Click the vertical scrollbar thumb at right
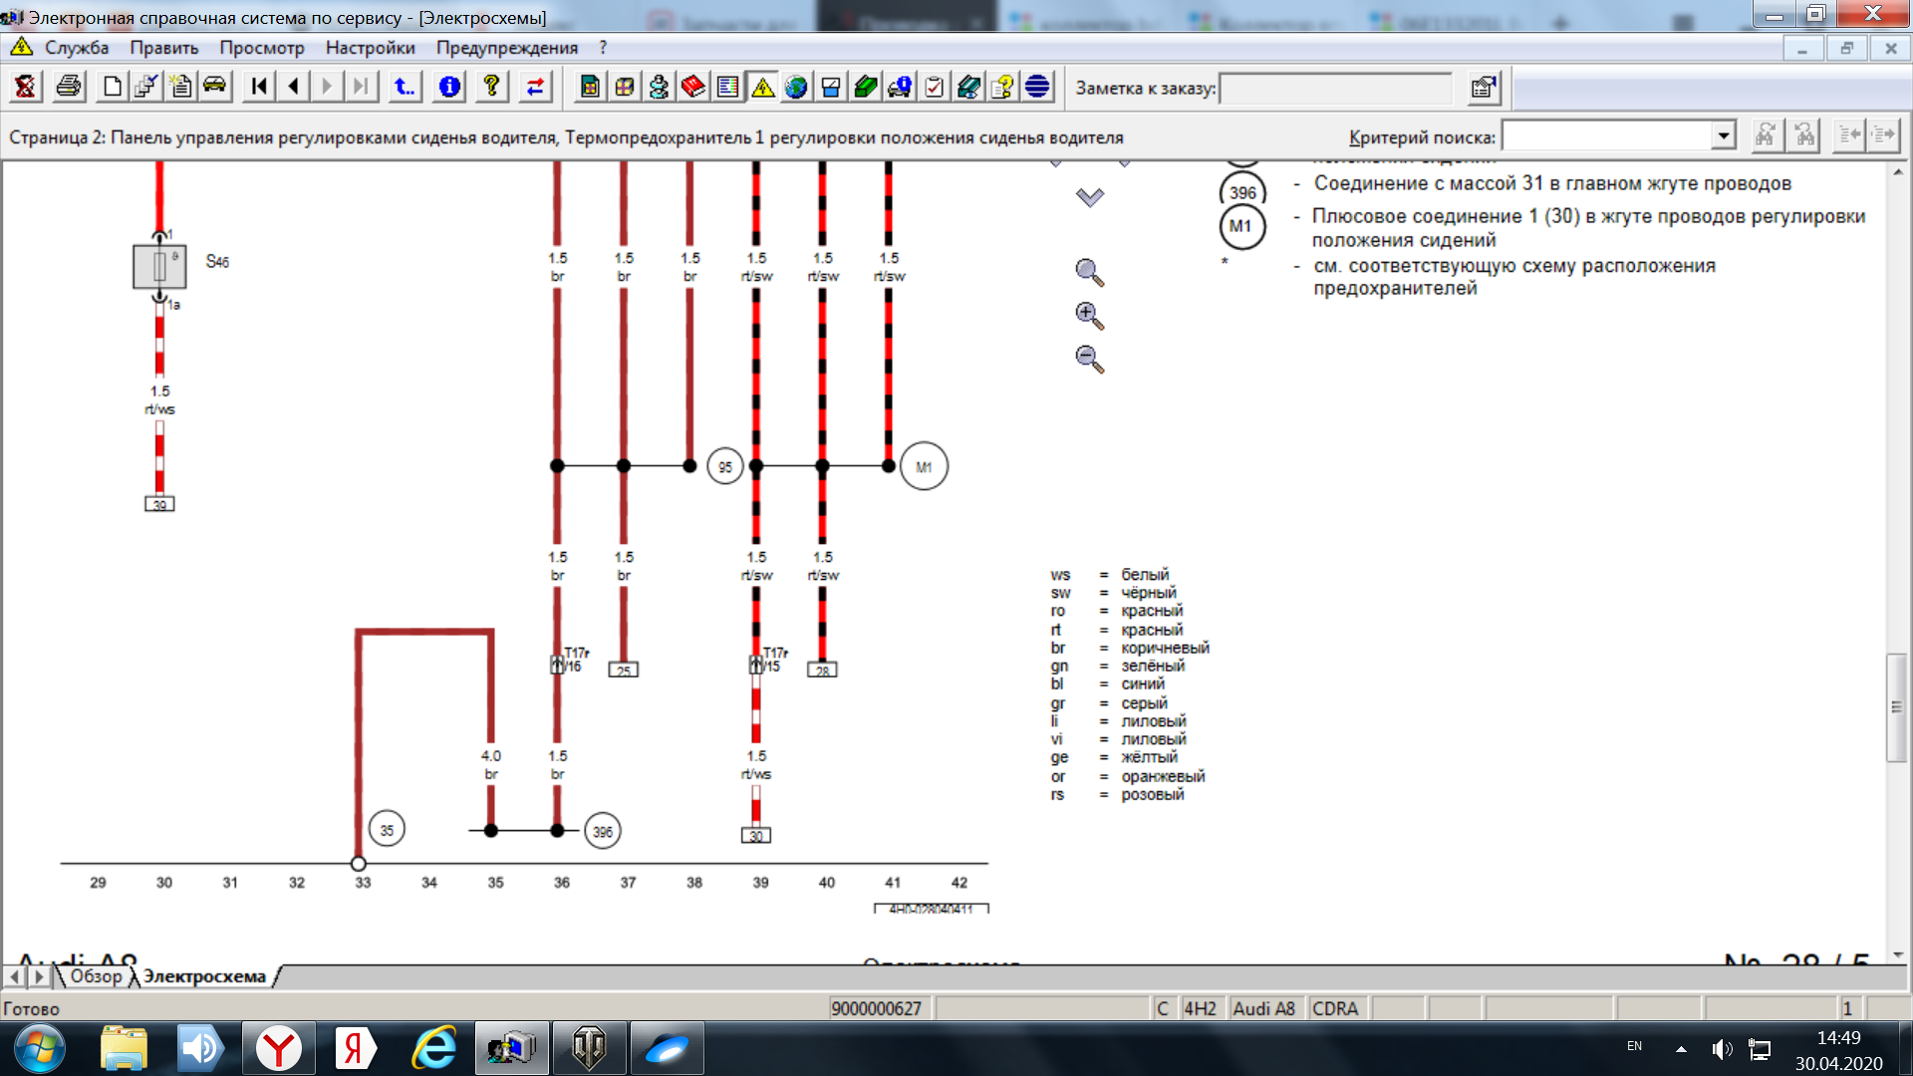The width and height of the screenshot is (1913, 1076). (1896, 707)
